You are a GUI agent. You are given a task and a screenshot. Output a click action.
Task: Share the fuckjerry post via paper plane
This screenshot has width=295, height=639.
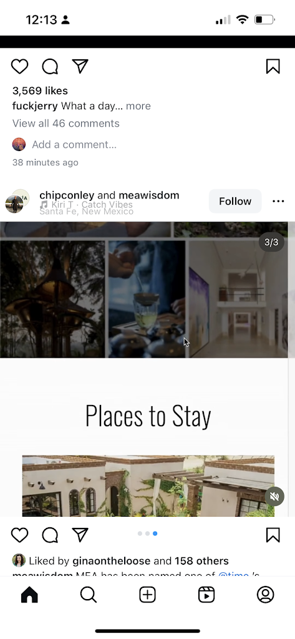(80, 66)
